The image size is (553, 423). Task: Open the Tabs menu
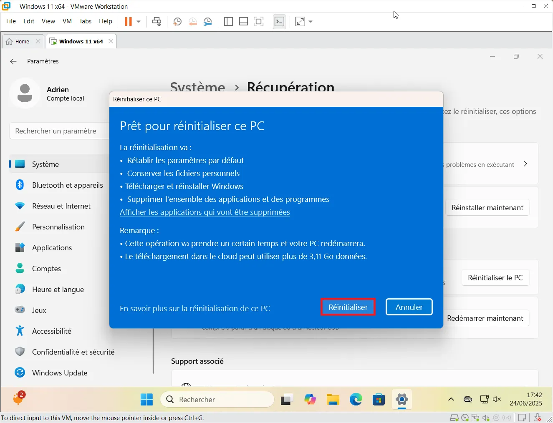tap(85, 21)
